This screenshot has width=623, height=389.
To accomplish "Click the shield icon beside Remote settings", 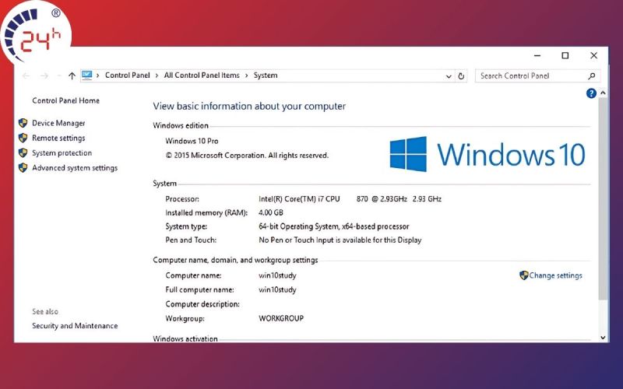I will (x=23, y=138).
